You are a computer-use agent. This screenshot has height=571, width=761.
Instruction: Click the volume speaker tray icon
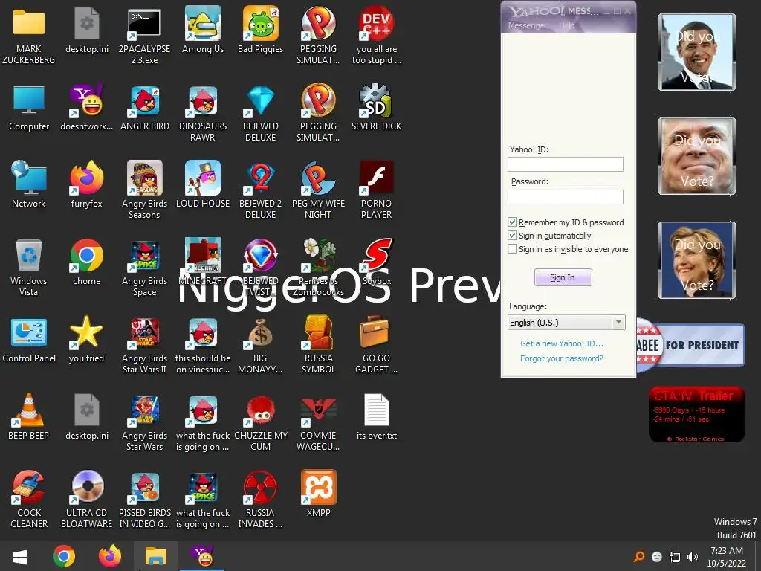click(x=693, y=557)
